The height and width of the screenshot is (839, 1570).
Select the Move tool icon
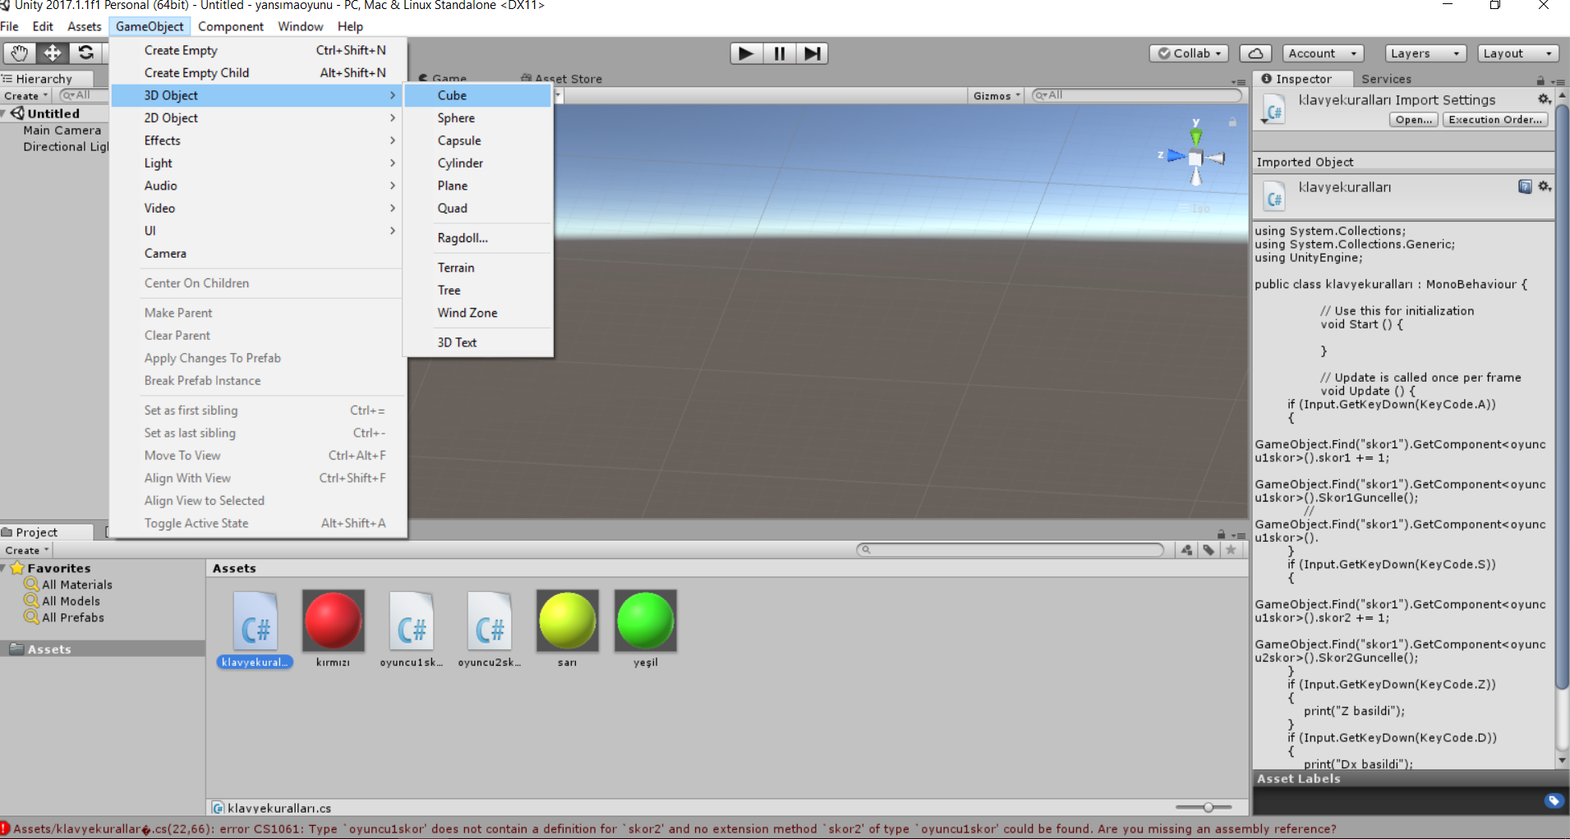click(53, 53)
